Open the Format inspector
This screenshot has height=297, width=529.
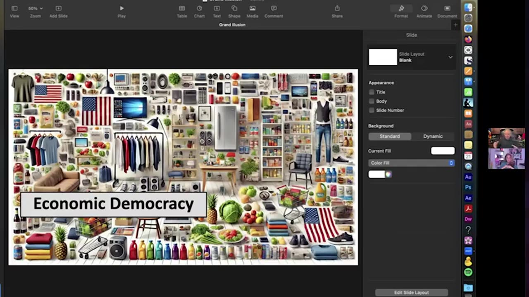point(401,11)
